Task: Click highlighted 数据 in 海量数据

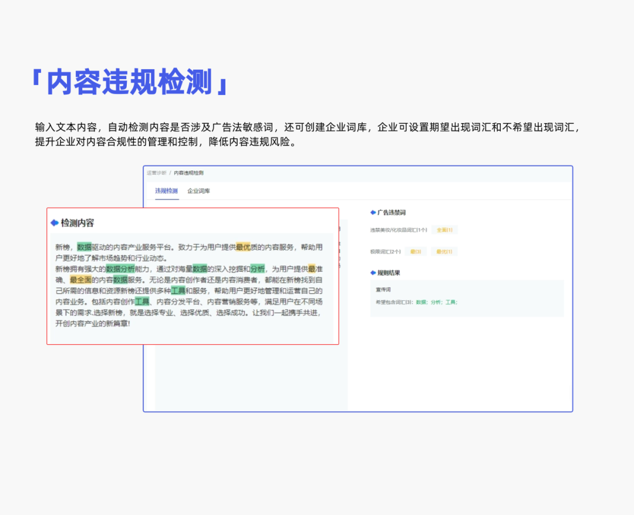Action: point(200,269)
